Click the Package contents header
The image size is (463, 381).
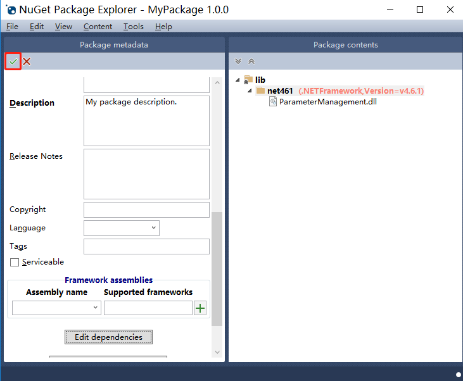(x=346, y=45)
